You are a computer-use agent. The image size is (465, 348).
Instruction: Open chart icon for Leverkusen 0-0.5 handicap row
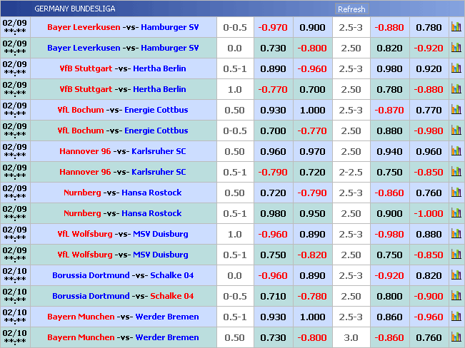[456, 28]
